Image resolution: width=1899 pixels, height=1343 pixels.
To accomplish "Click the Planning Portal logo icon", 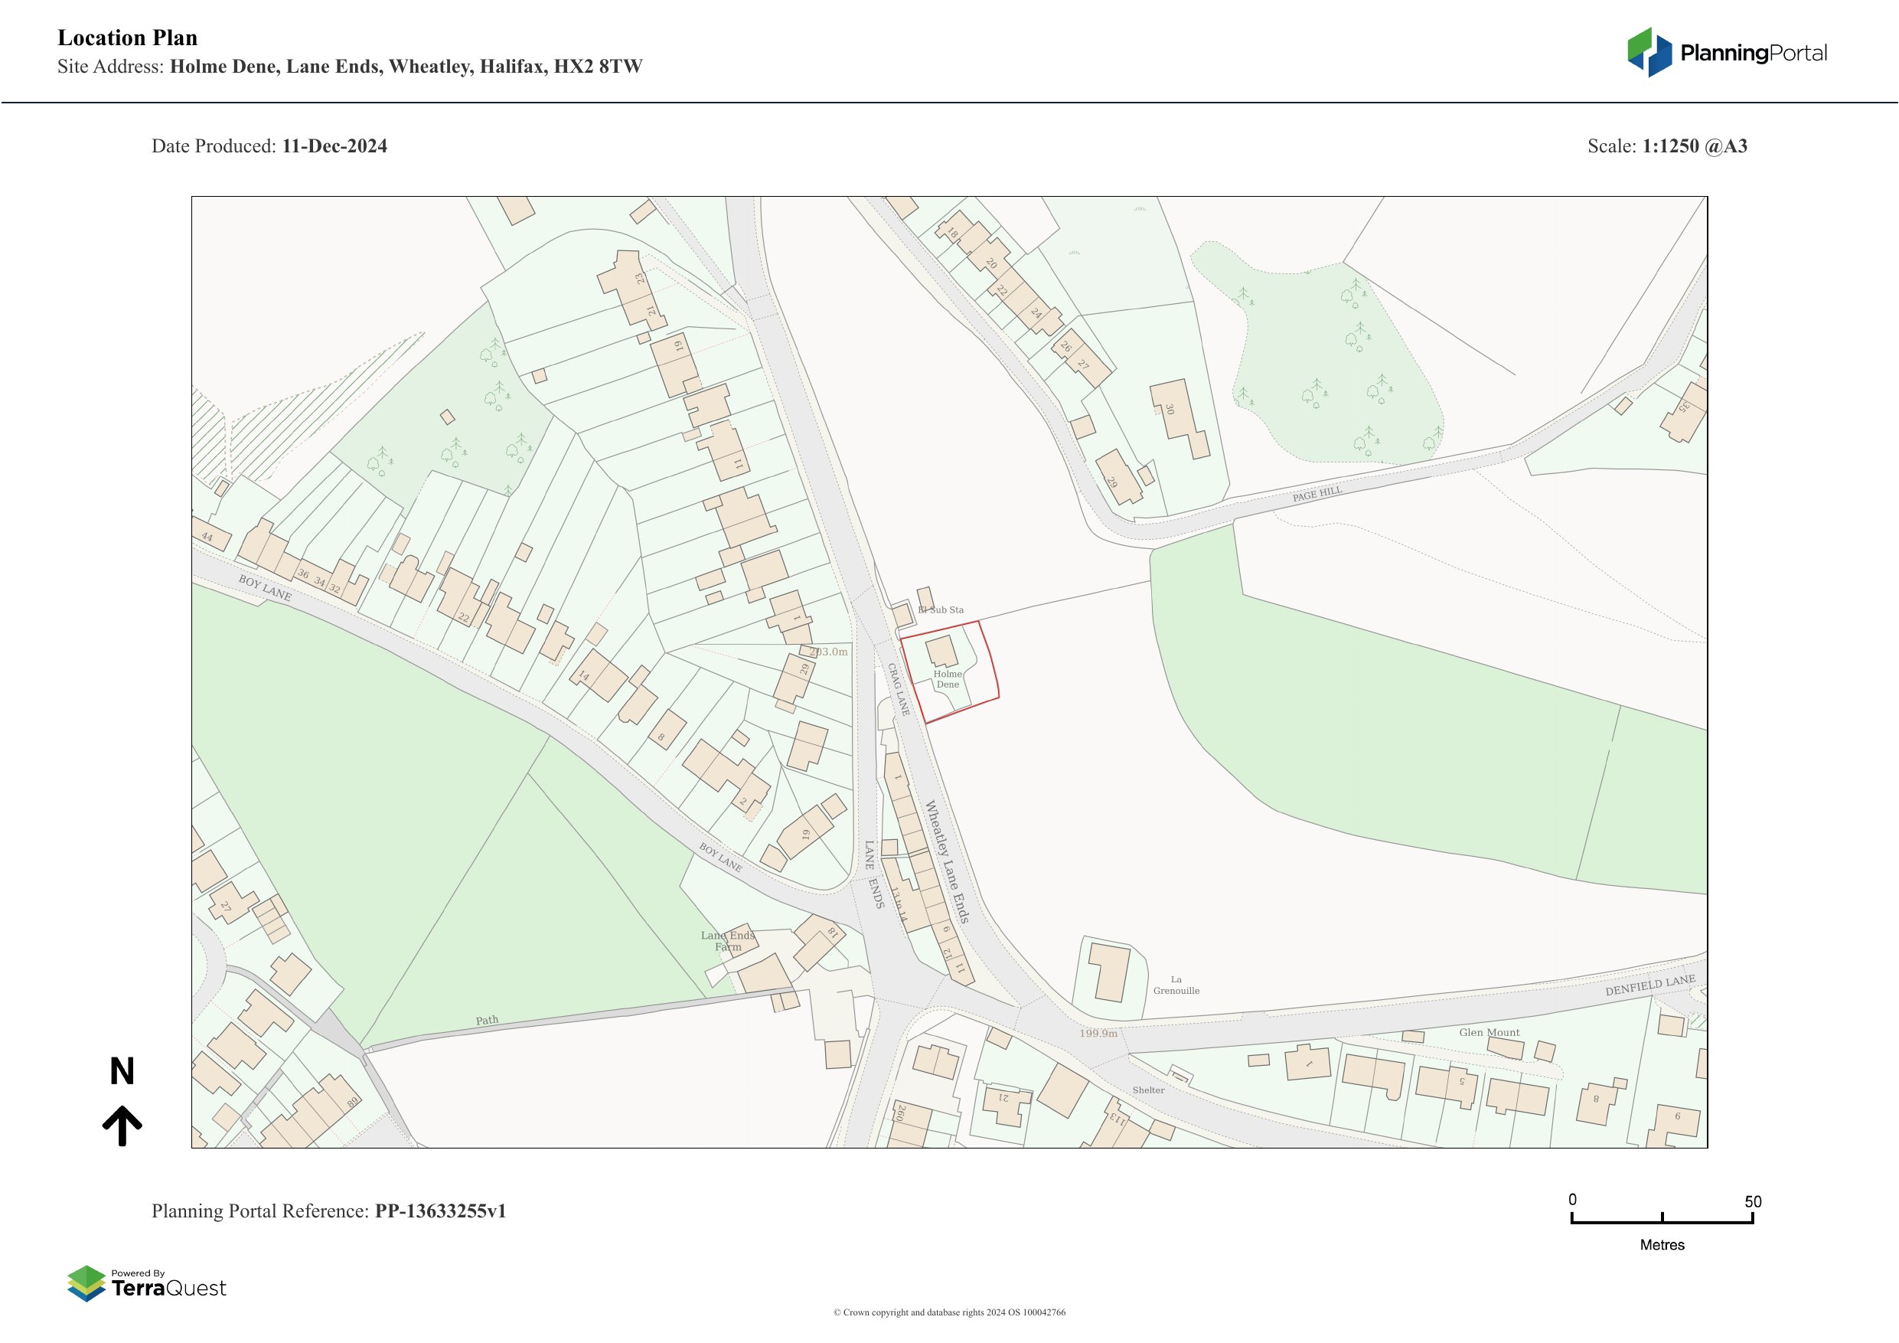I will click(x=1650, y=52).
